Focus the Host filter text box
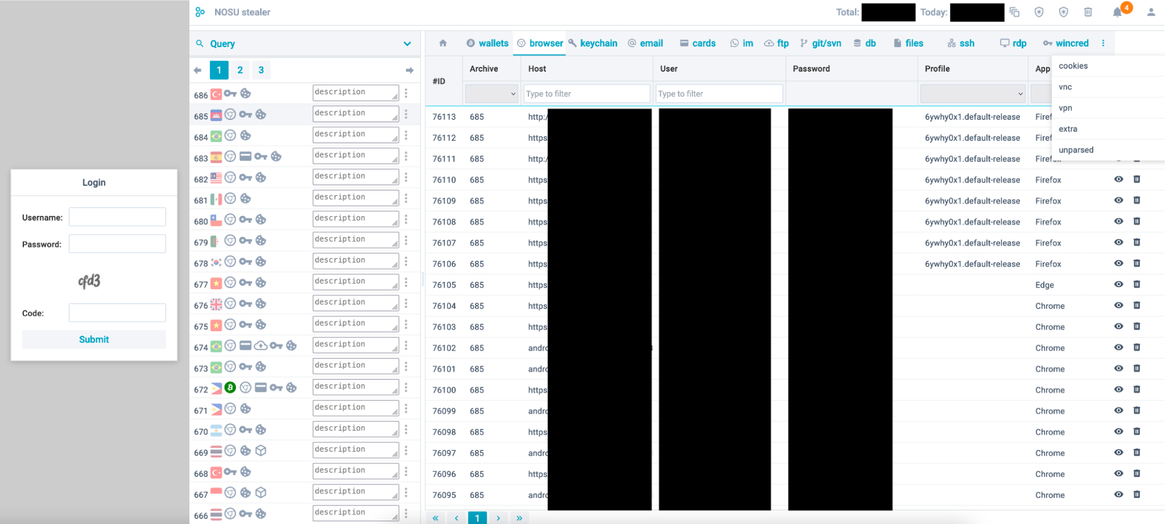The width and height of the screenshot is (1165, 524). tap(586, 94)
